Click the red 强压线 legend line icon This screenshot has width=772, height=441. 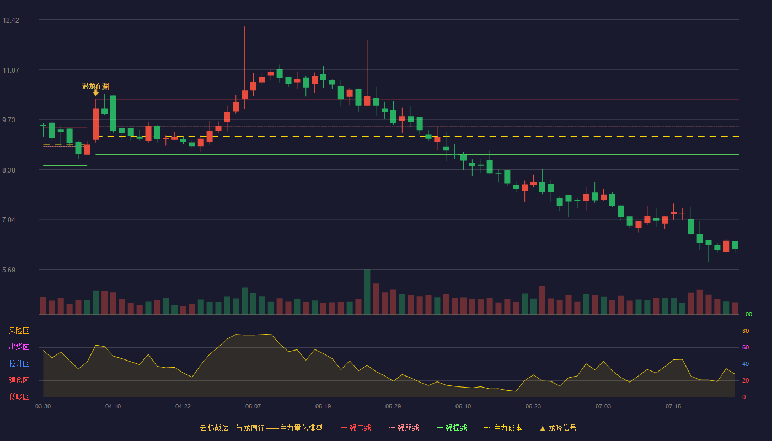click(x=344, y=428)
